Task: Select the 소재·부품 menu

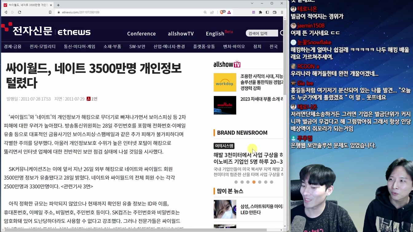Action: (x=112, y=47)
